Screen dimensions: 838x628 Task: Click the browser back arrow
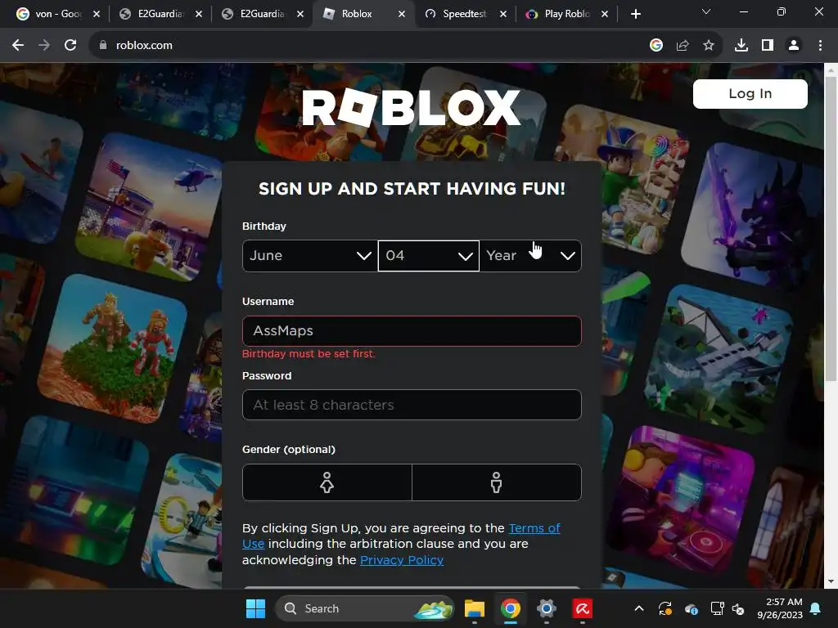click(18, 46)
